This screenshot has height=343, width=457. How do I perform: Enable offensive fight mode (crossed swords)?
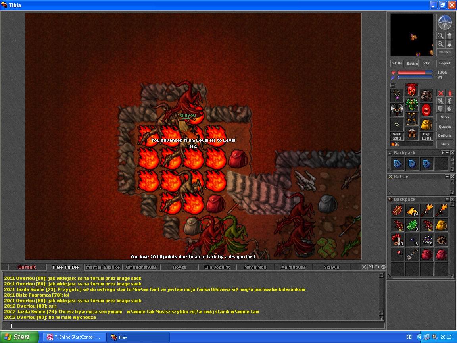[440, 93]
